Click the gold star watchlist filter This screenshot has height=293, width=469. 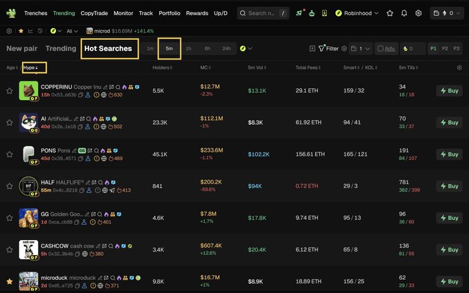[21, 31]
